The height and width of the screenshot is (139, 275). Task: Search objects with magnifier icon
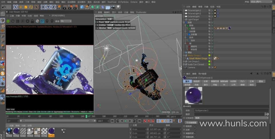pyautogui.click(x=262, y=7)
